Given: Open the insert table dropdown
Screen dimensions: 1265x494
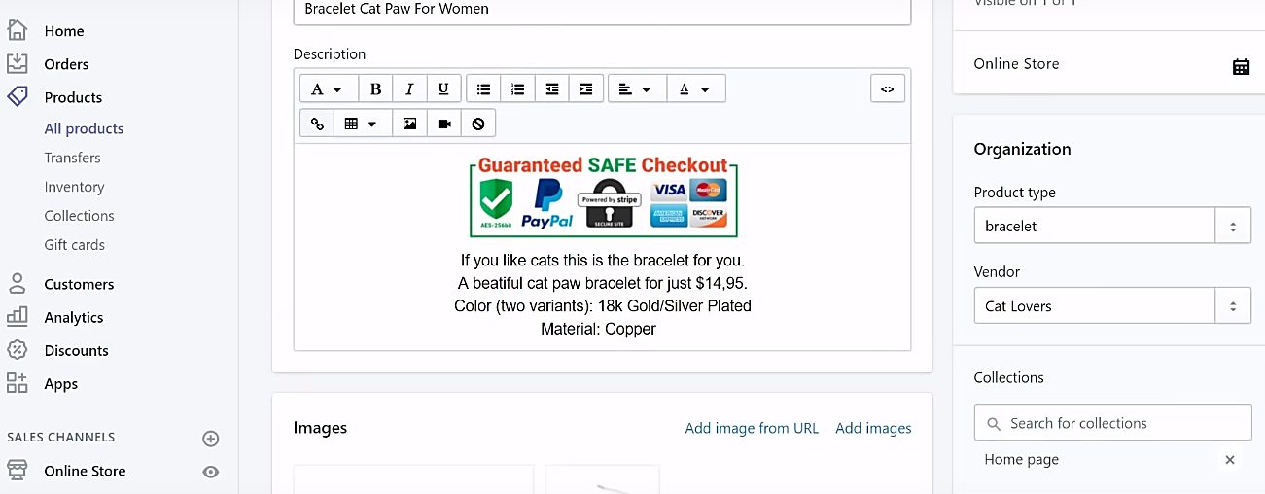Looking at the screenshot, I should (x=363, y=123).
